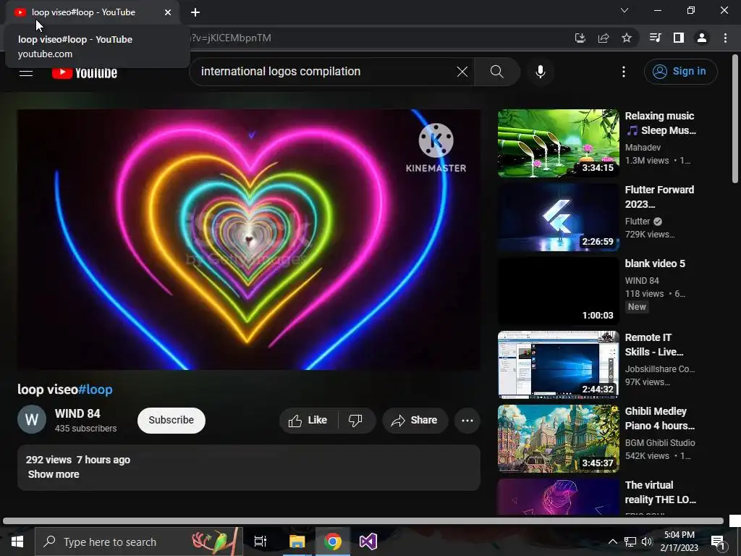Image resolution: width=741 pixels, height=556 pixels.
Task: Install app icon in address bar
Action: click(x=580, y=38)
